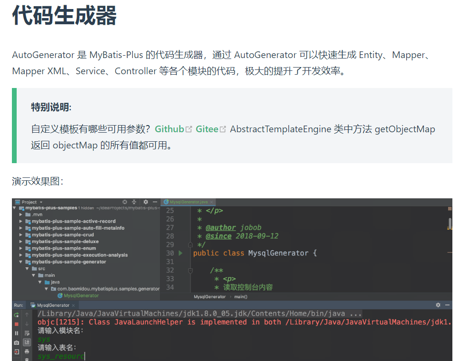This screenshot has width=460, height=361.
Task: Expand mybatis-plus-sample-enum module
Action: coord(21,248)
